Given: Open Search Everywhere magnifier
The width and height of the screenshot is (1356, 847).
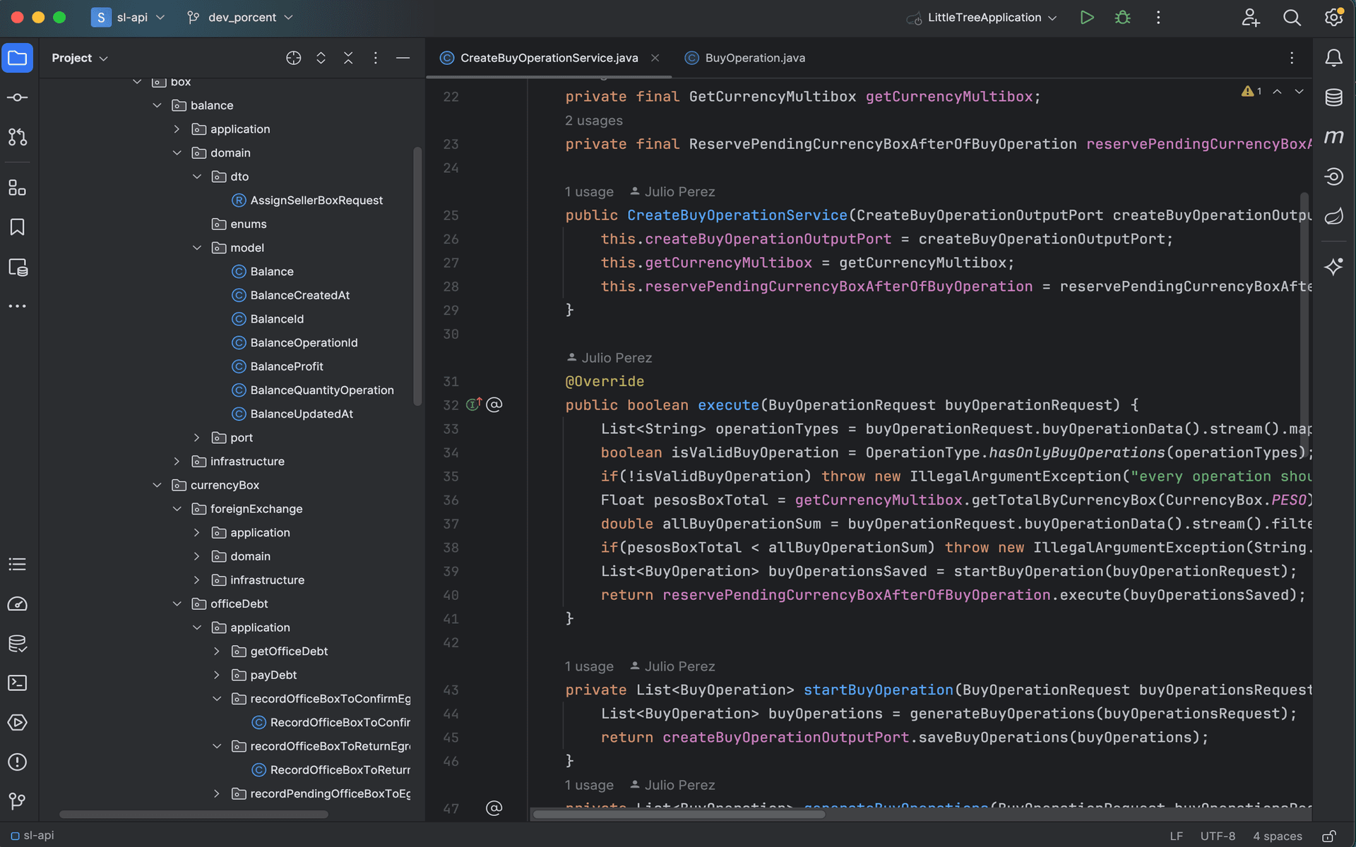Looking at the screenshot, I should (x=1292, y=18).
